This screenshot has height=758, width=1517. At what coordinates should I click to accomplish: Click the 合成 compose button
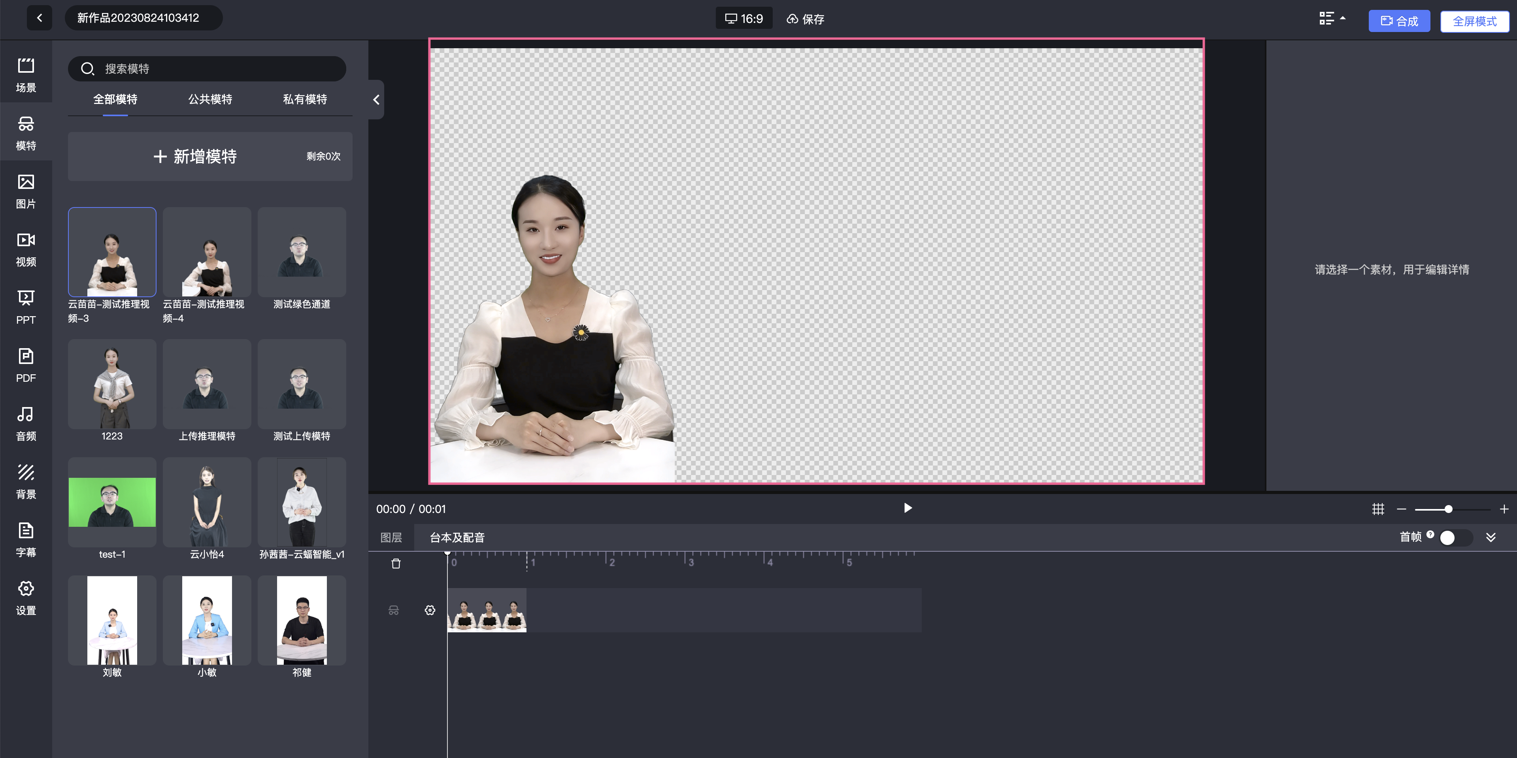click(1399, 21)
